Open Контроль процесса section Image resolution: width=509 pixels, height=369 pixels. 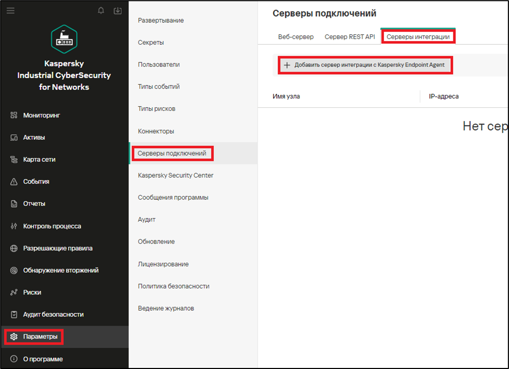(x=52, y=226)
